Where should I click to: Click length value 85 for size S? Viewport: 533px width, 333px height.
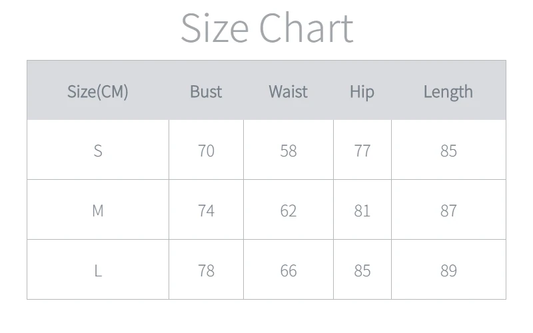coord(448,151)
